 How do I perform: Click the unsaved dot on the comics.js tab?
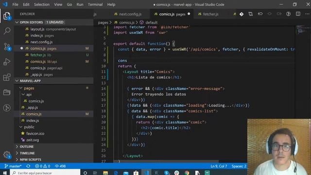pyautogui.click(x=189, y=14)
